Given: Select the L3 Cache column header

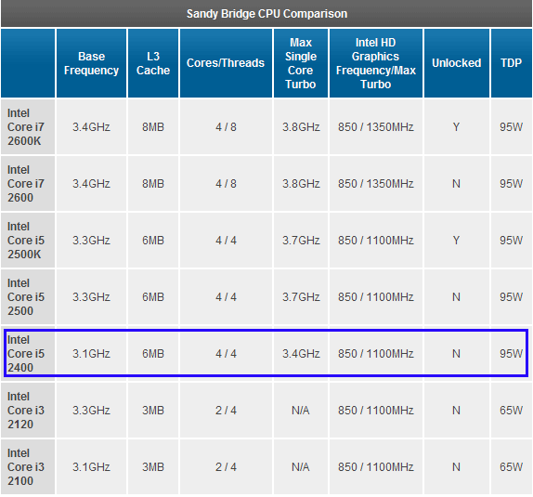Looking at the screenshot, I should [x=153, y=63].
